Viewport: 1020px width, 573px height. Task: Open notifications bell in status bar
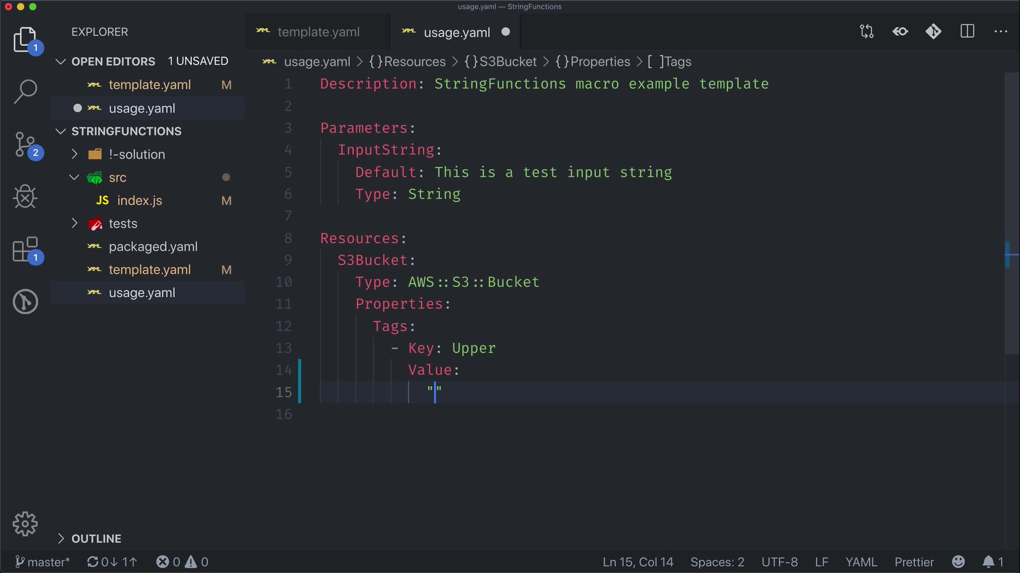pyautogui.click(x=988, y=562)
